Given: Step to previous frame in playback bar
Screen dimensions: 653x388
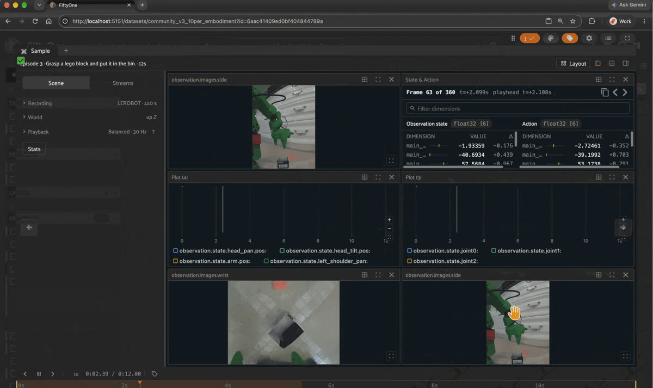Looking at the screenshot, I should 25,374.
